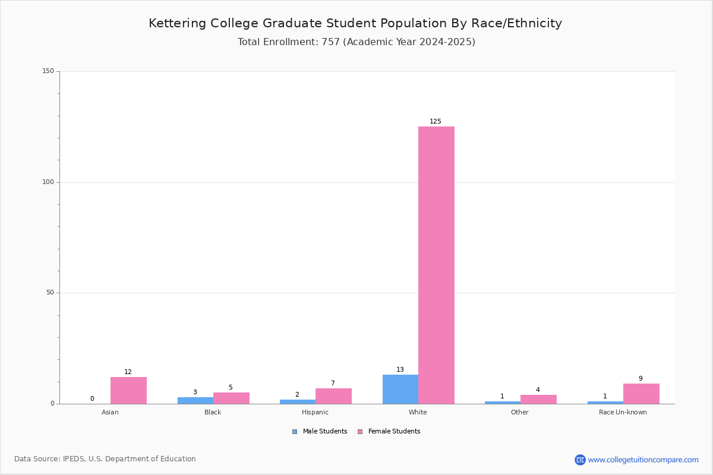Toggle the Female Students legend entry
The image size is (713, 475).
[x=389, y=432]
